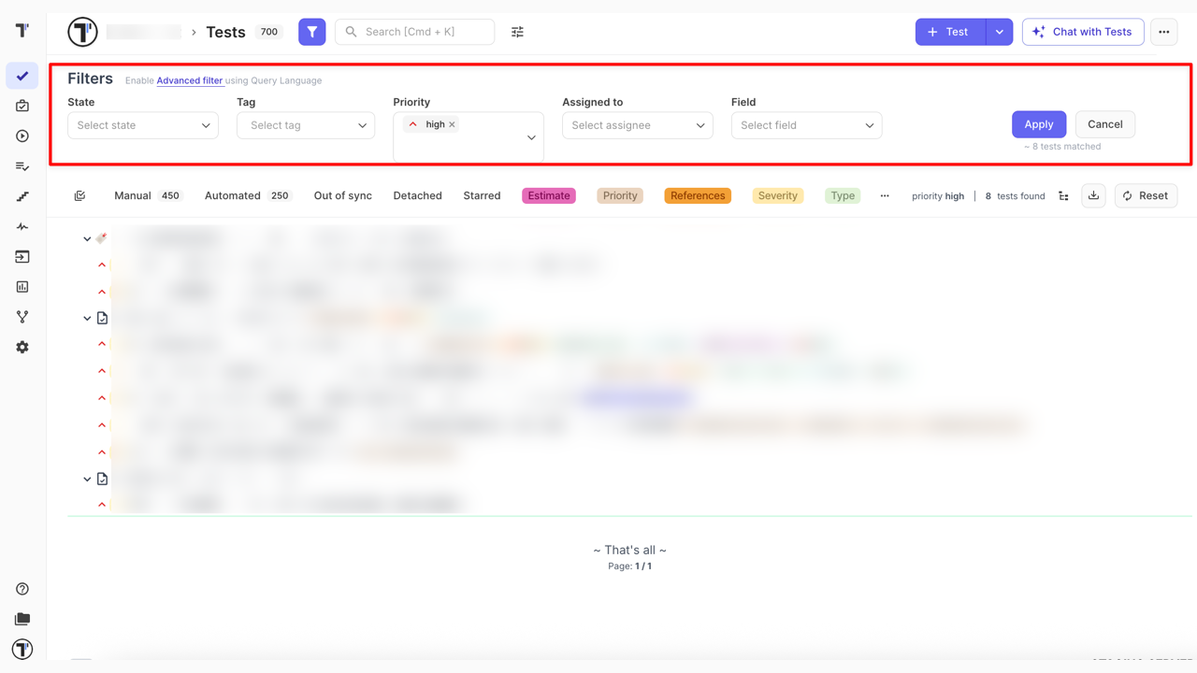Toggle the multi-select checkbox icon
The width and height of the screenshot is (1197, 673).
[80, 196]
